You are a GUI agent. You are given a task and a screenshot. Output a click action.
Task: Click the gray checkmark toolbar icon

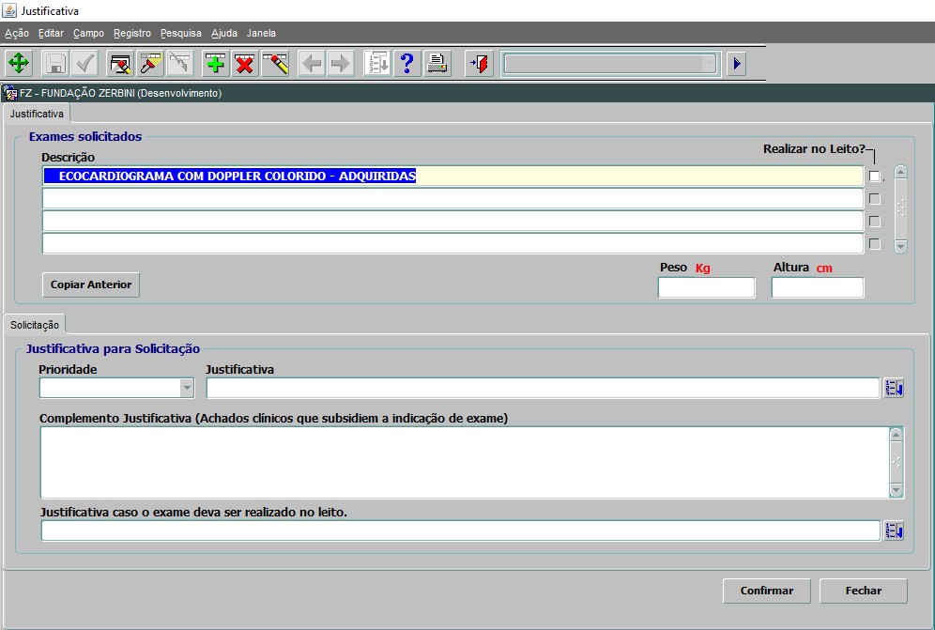point(85,63)
